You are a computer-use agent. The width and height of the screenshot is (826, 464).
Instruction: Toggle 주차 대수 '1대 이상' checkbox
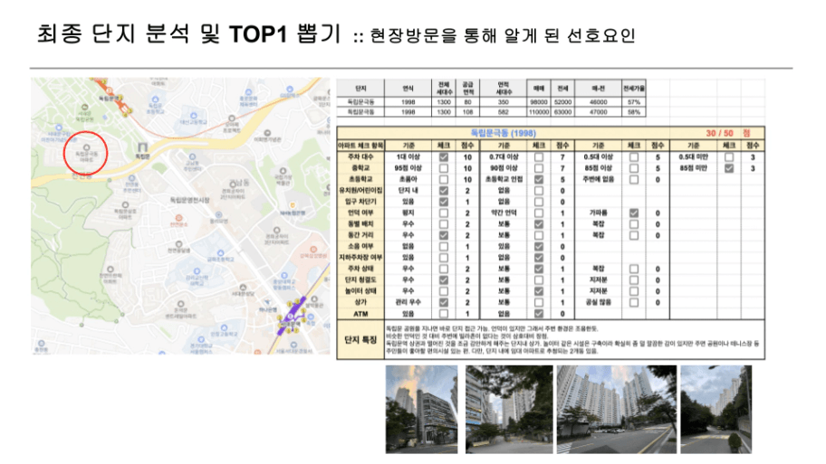444,156
